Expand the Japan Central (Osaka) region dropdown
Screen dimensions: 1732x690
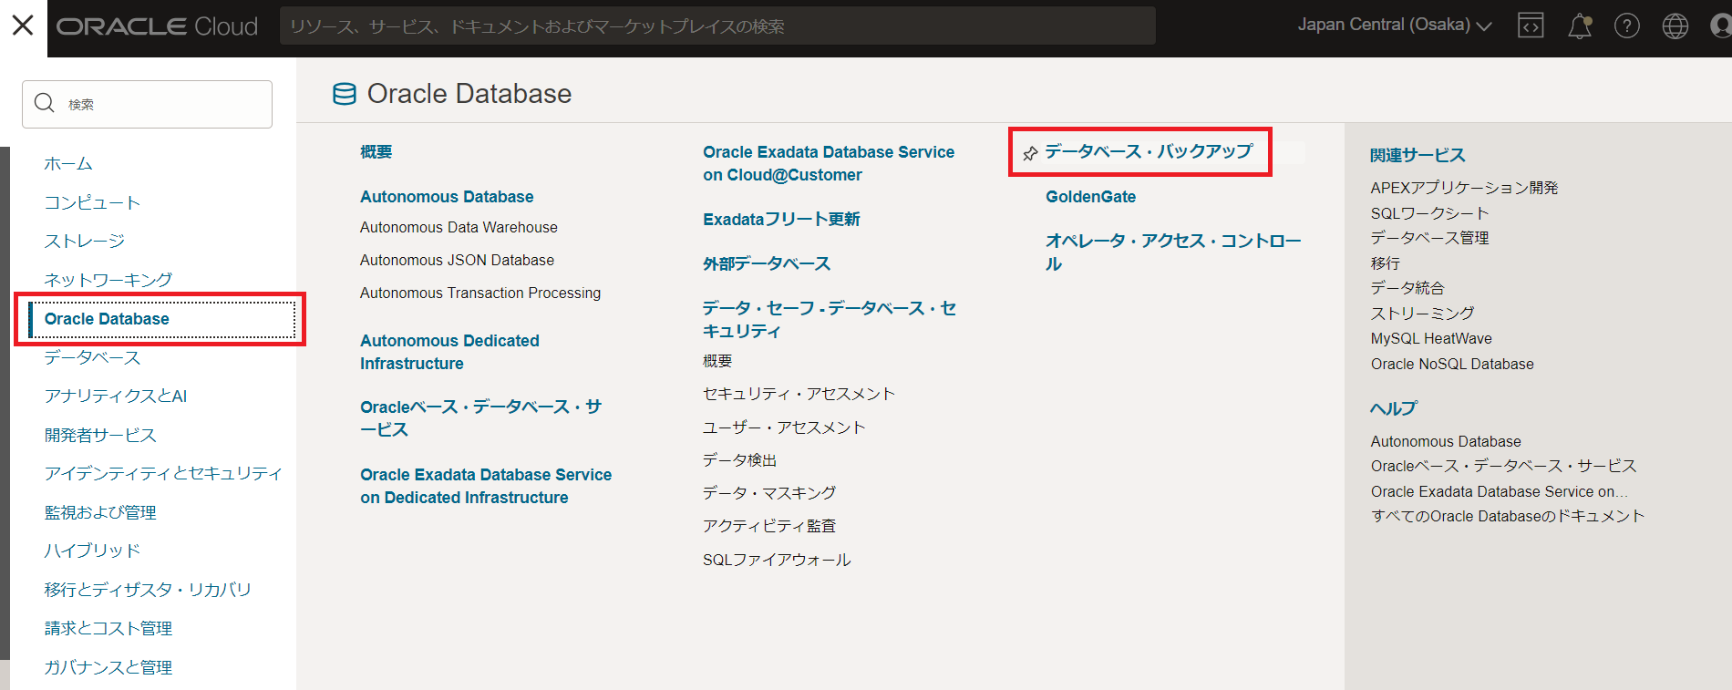[1394, 26]
